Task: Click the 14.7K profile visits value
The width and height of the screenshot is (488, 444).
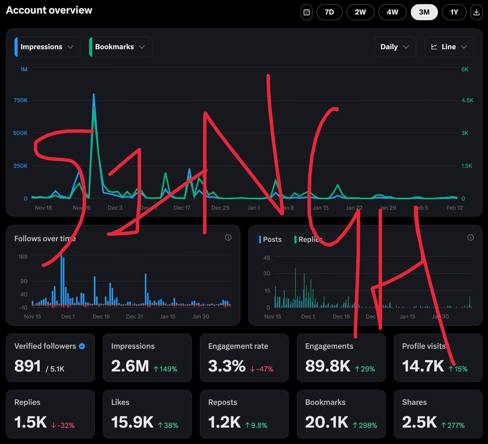Action: pyautogui.click(x=423, y=366)
